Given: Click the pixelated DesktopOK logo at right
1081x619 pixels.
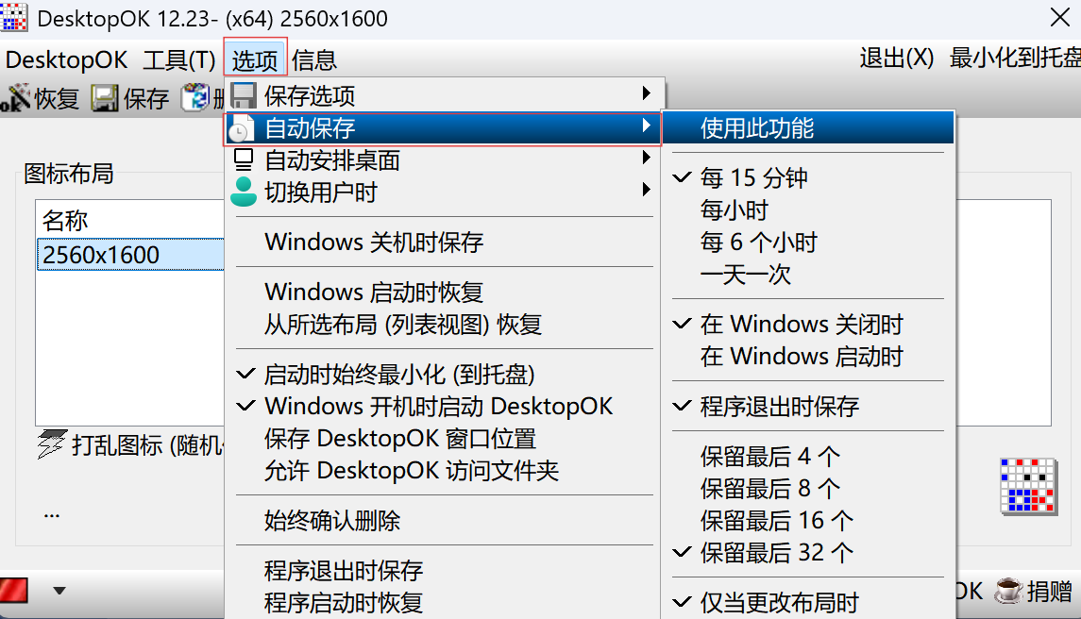Looking at the screenshot, I should click(1028, 486).
